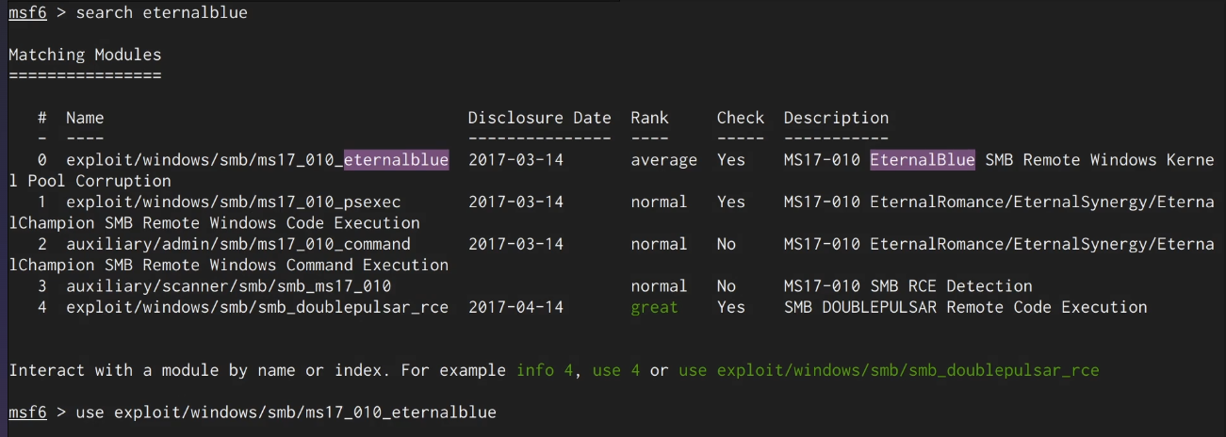This screenshot has height=437, width=1226.
Task: Select the auxiliary/scanner/smb/smb_ms17_010 entry
Action: [228, 286]
